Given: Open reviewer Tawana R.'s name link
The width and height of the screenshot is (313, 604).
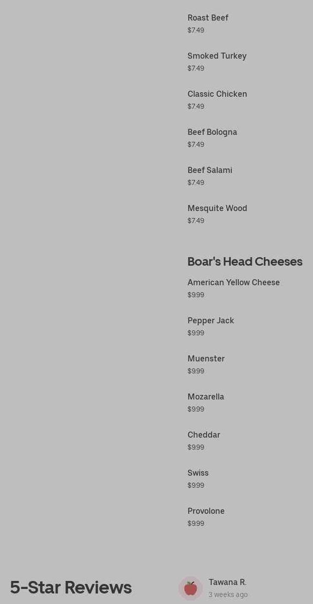Looking at the screenshot, I should [227, 582].
